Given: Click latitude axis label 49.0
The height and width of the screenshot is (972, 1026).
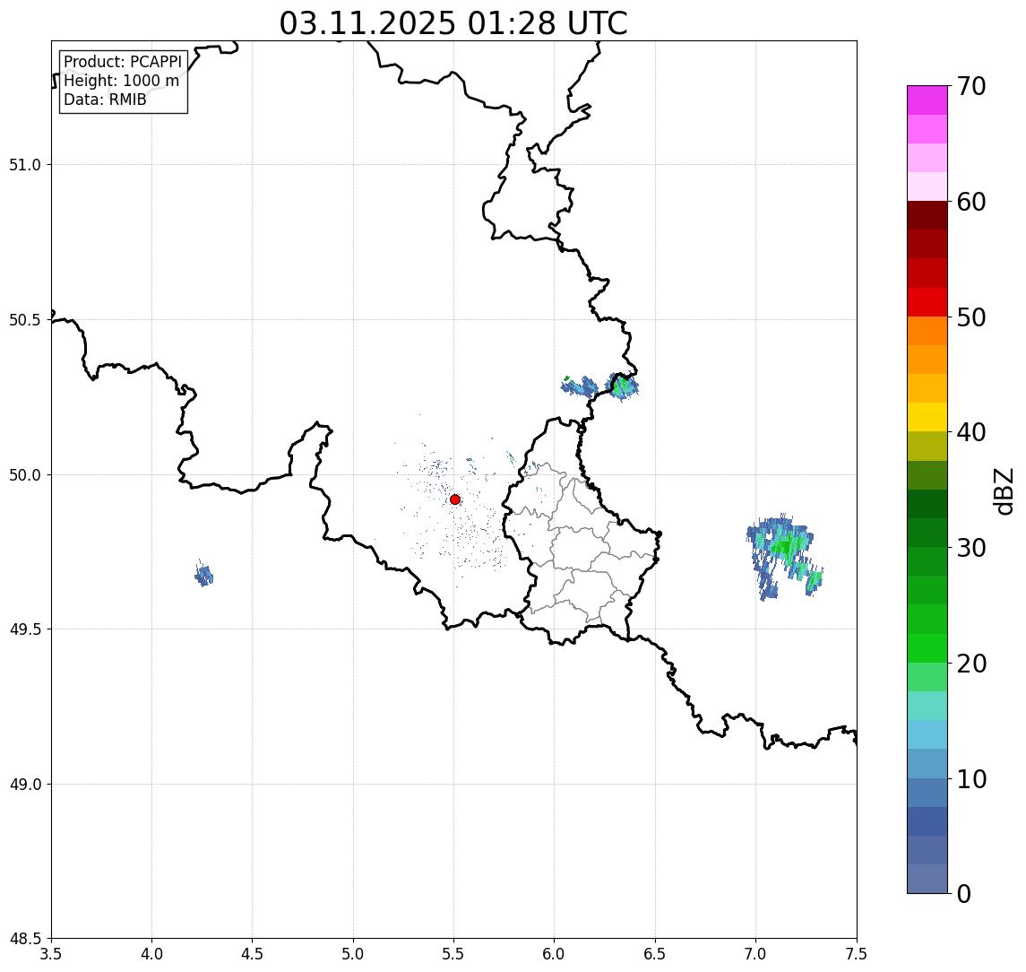Looking at the screenshot, I should pyautogui.click(x=24, y=784).
